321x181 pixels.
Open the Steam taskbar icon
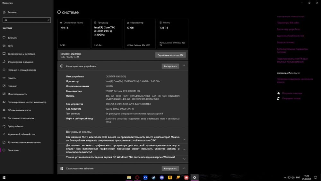[153, 177]
